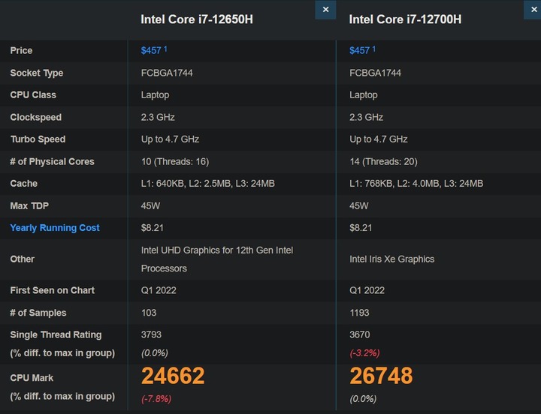This screenshot has height=414, width=541.
Task: Open the Intel Core i7-12700H heading
Action: tap(405, 19)
